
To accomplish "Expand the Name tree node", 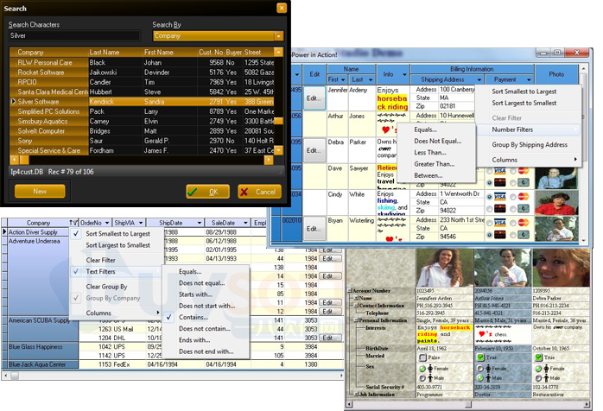I will tap(356, 298).
